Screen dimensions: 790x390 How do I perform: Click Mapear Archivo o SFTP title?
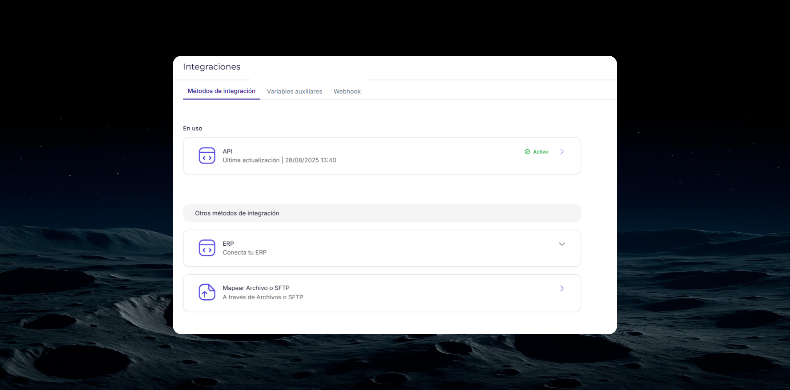256,288
